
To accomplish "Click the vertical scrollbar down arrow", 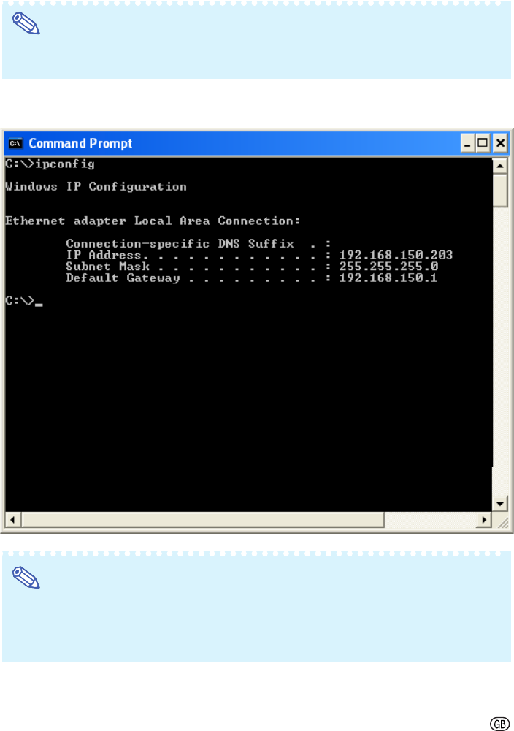I will [x=500, y=503].
